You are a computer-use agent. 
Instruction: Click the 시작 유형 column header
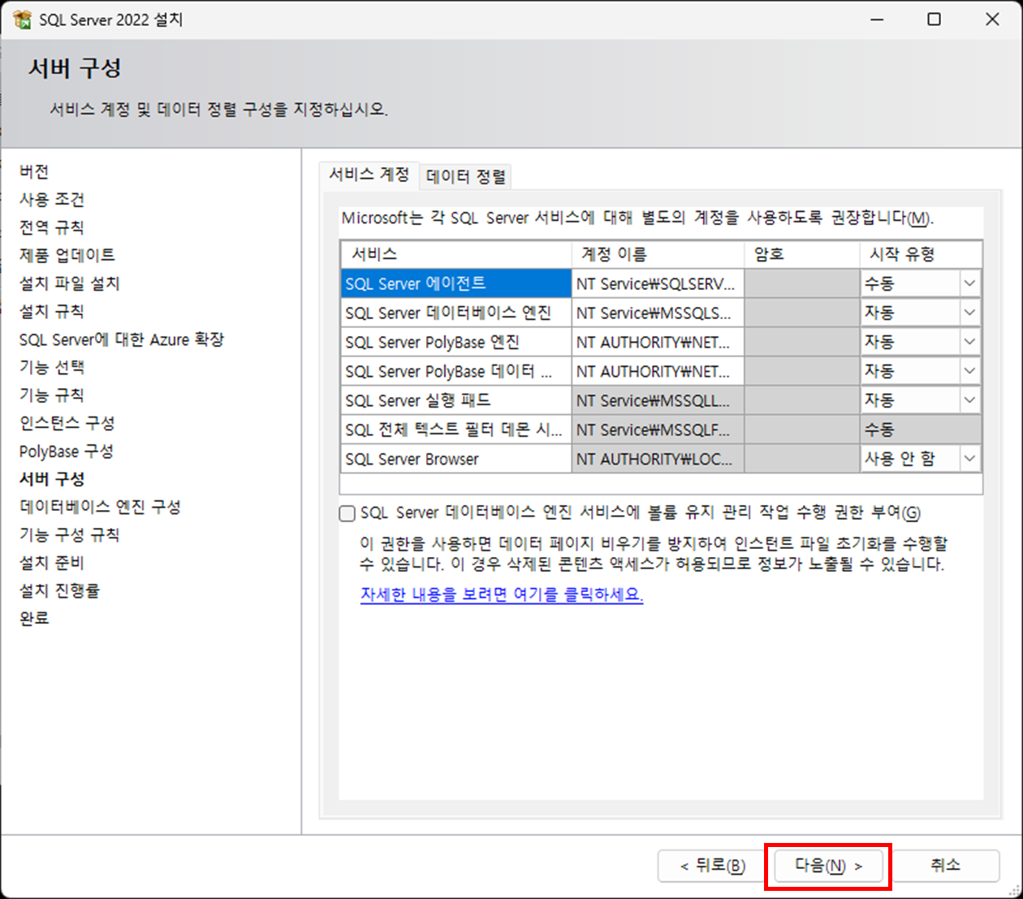coord(921,254)
